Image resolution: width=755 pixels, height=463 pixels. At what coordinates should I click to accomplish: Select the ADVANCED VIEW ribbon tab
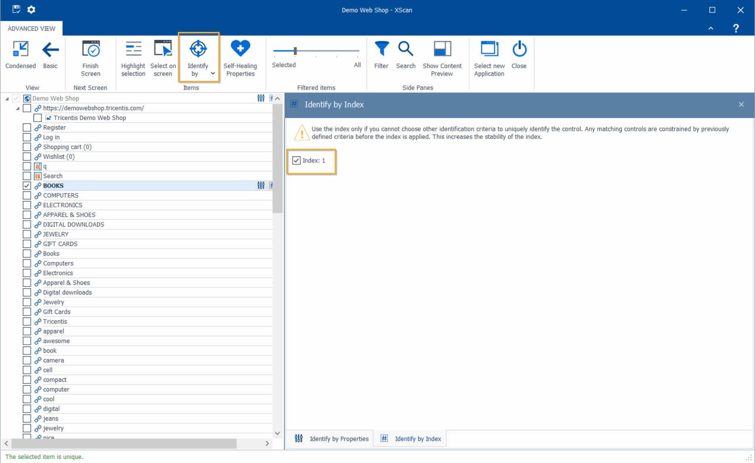(x=32, y=29)
